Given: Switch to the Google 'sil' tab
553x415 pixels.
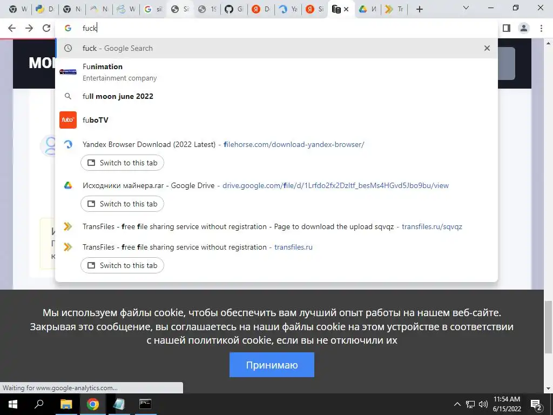Looking at the screenshot, I should (153, 10).
